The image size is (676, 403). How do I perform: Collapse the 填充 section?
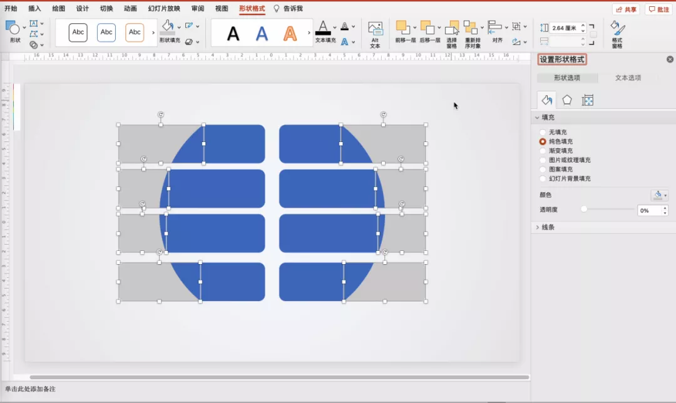tap(537, 117)
